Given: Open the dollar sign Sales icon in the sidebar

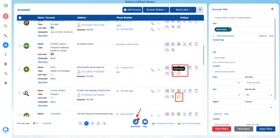Looking at the screenshot, I should [x=6, y=55].
